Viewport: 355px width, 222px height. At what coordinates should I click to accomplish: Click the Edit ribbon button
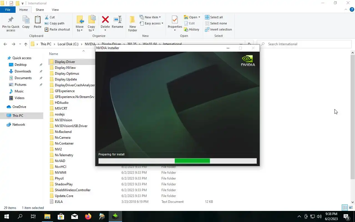point(189,23)
